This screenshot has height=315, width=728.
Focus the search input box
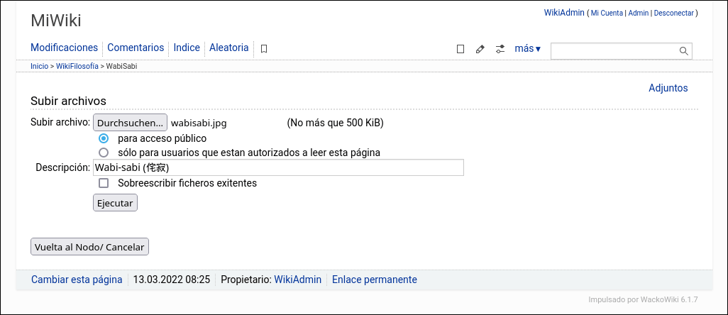pos(614,51)
